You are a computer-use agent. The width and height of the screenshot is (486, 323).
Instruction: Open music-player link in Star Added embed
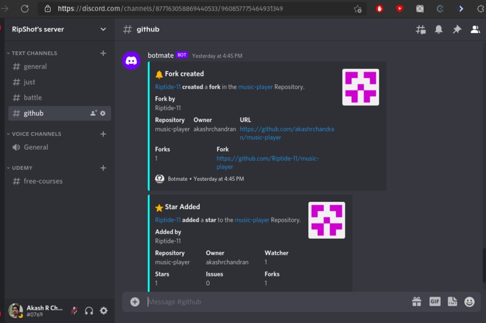coord(252,220)
